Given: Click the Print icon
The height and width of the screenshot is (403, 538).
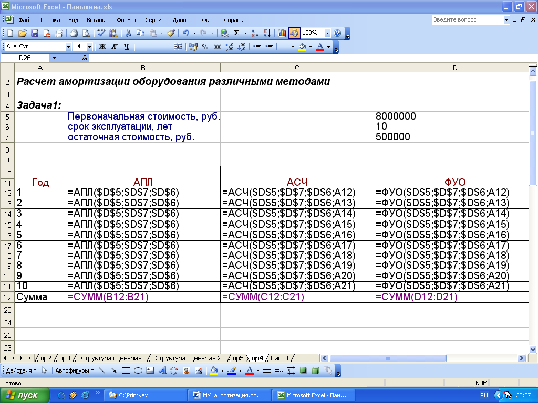Looking at the screenshot, I should (x=74, y=33).
